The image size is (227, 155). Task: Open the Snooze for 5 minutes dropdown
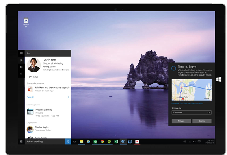(192, 113)
